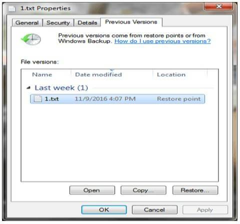Image resolution: width=240 pixels, height=224 pixels.
Task: Close the 1.txt Properties dialog
Action: [x=218, y=7]
